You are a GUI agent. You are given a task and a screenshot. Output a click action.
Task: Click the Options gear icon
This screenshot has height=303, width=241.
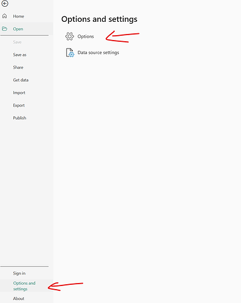(69, 36)
